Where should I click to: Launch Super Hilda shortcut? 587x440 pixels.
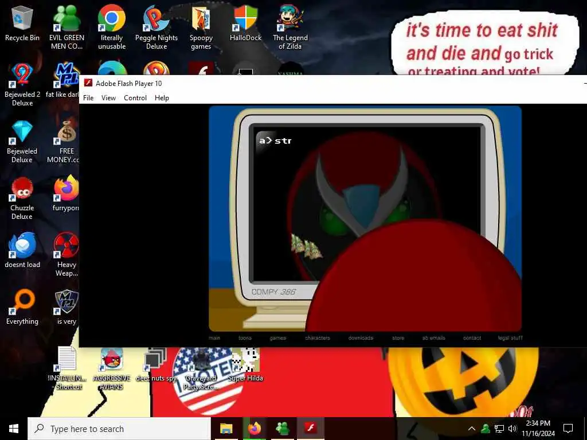[x=245, y=364]
